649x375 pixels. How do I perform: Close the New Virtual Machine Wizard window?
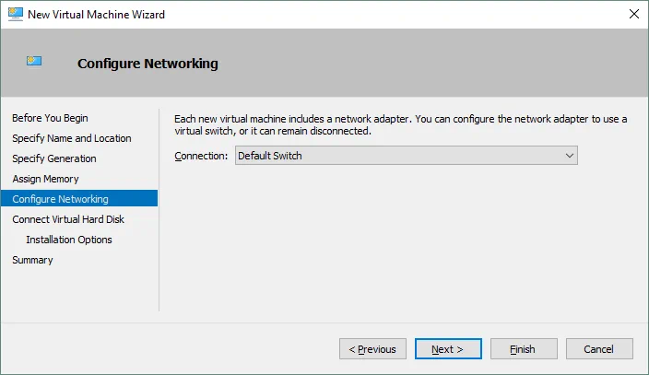pyautogui.click(x=633, y=14)
